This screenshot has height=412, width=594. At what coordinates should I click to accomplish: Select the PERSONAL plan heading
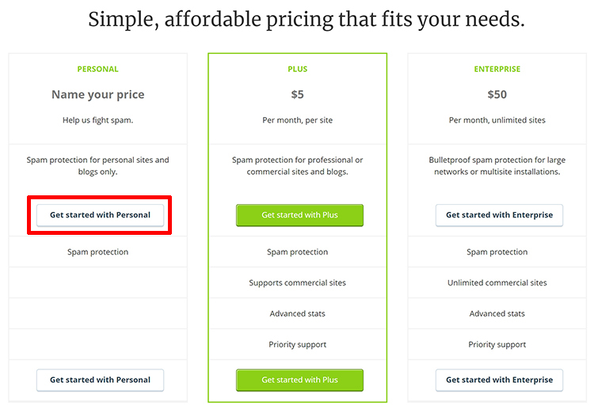pyautogui.click(x=97, y=70)
